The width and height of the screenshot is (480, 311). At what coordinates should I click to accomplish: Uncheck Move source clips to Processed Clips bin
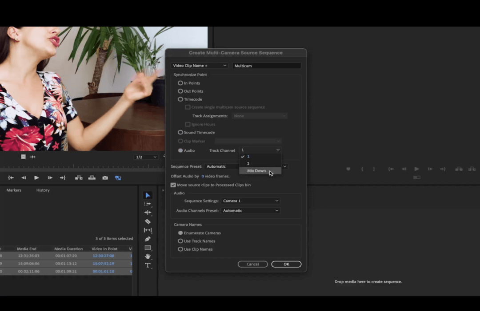tap(173, 185)
